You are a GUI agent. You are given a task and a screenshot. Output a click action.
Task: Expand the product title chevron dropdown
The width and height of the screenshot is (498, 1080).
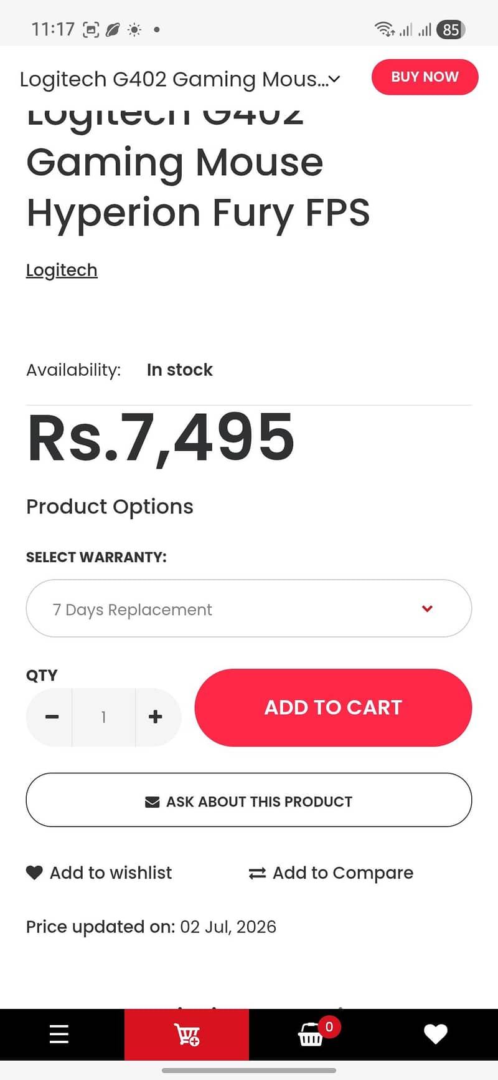[x=334, y=79]
